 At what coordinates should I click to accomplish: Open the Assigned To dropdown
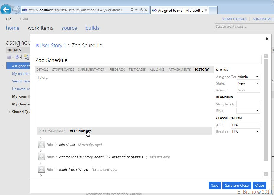click(x=257, y=77)
